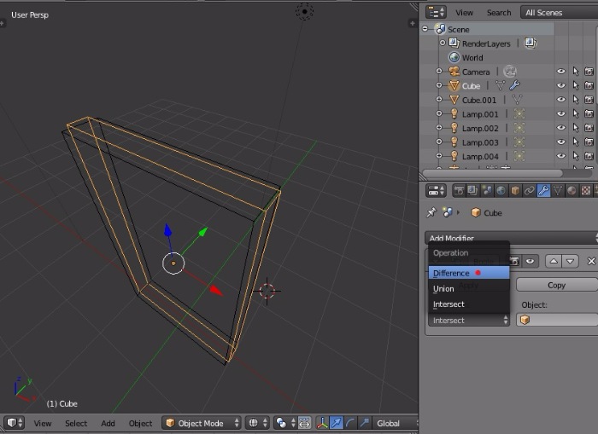The image size is (598, 434).
Task: Open the Object Constraints chain tab
Action: point(529,190)
